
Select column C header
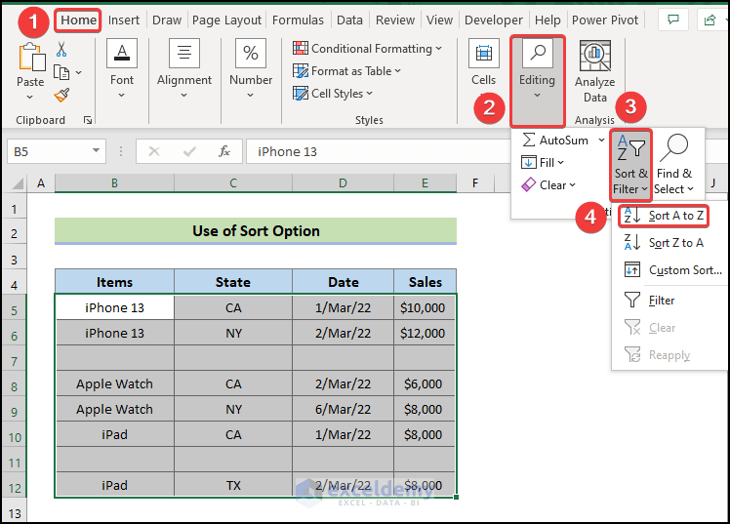(x=233, y=182)
